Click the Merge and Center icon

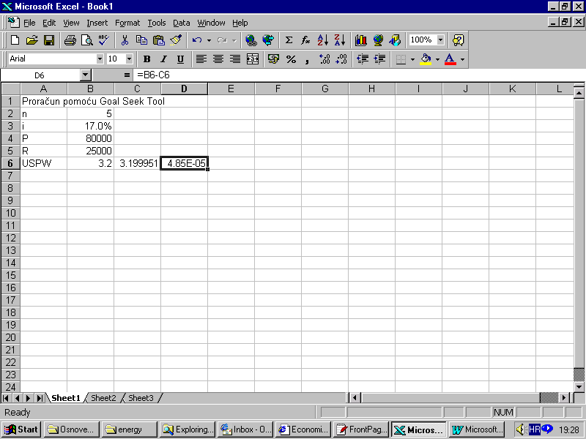[x=253, y=59]
